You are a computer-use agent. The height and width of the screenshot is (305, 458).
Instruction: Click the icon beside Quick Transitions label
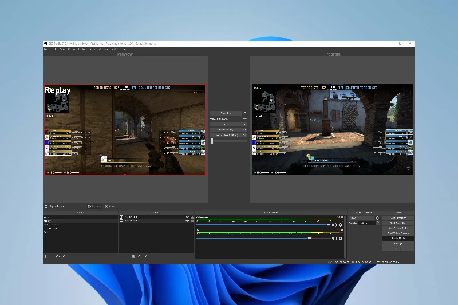click(x=245, y=119)
